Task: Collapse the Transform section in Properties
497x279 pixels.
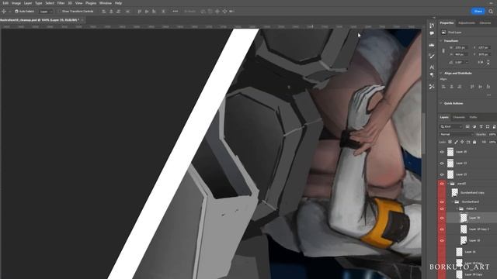Action: [x=441, y=41]
